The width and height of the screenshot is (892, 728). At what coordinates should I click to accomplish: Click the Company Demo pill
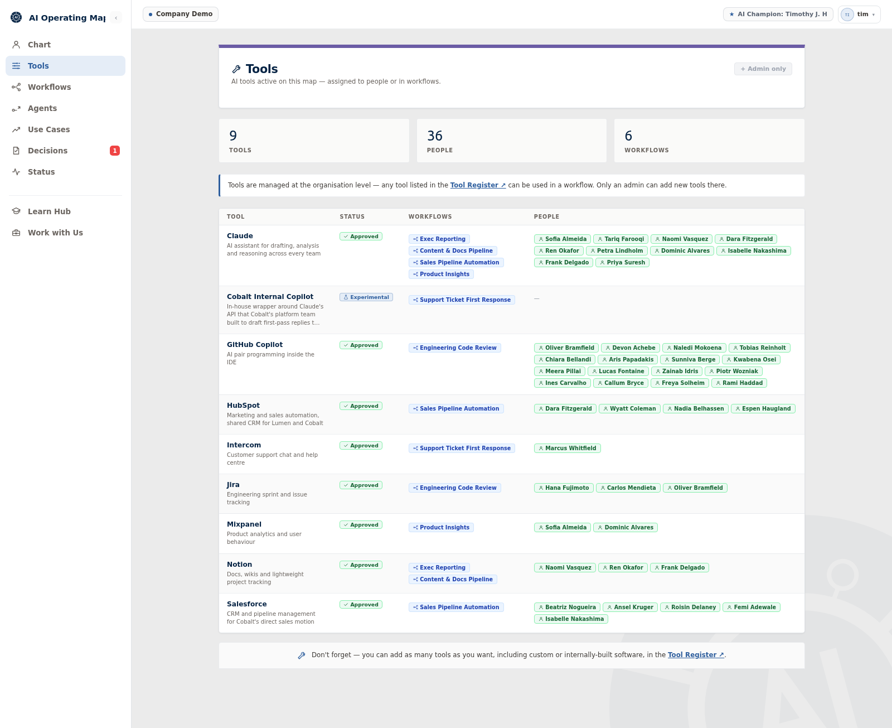(181, 14)
